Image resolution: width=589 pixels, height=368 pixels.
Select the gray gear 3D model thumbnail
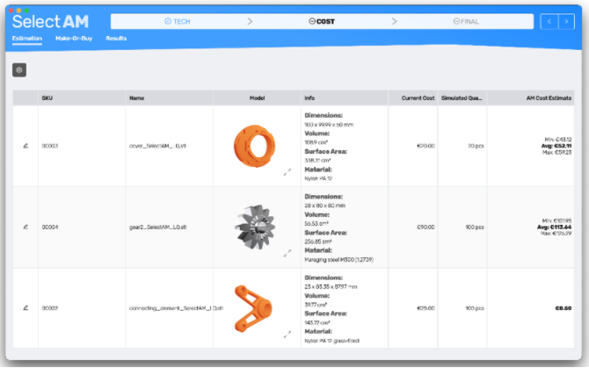point(256,227)
